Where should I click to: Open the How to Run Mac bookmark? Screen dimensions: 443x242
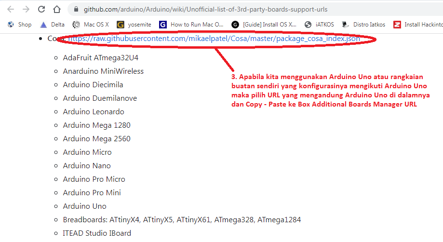[x=192, y=24]
